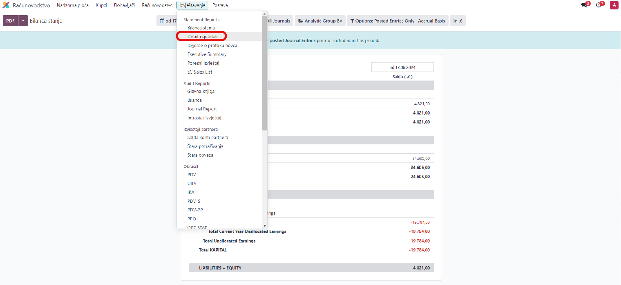Select 'Salda konti partnera' menu entry
This screenshot has width=621, height=285.
point(208,137)
